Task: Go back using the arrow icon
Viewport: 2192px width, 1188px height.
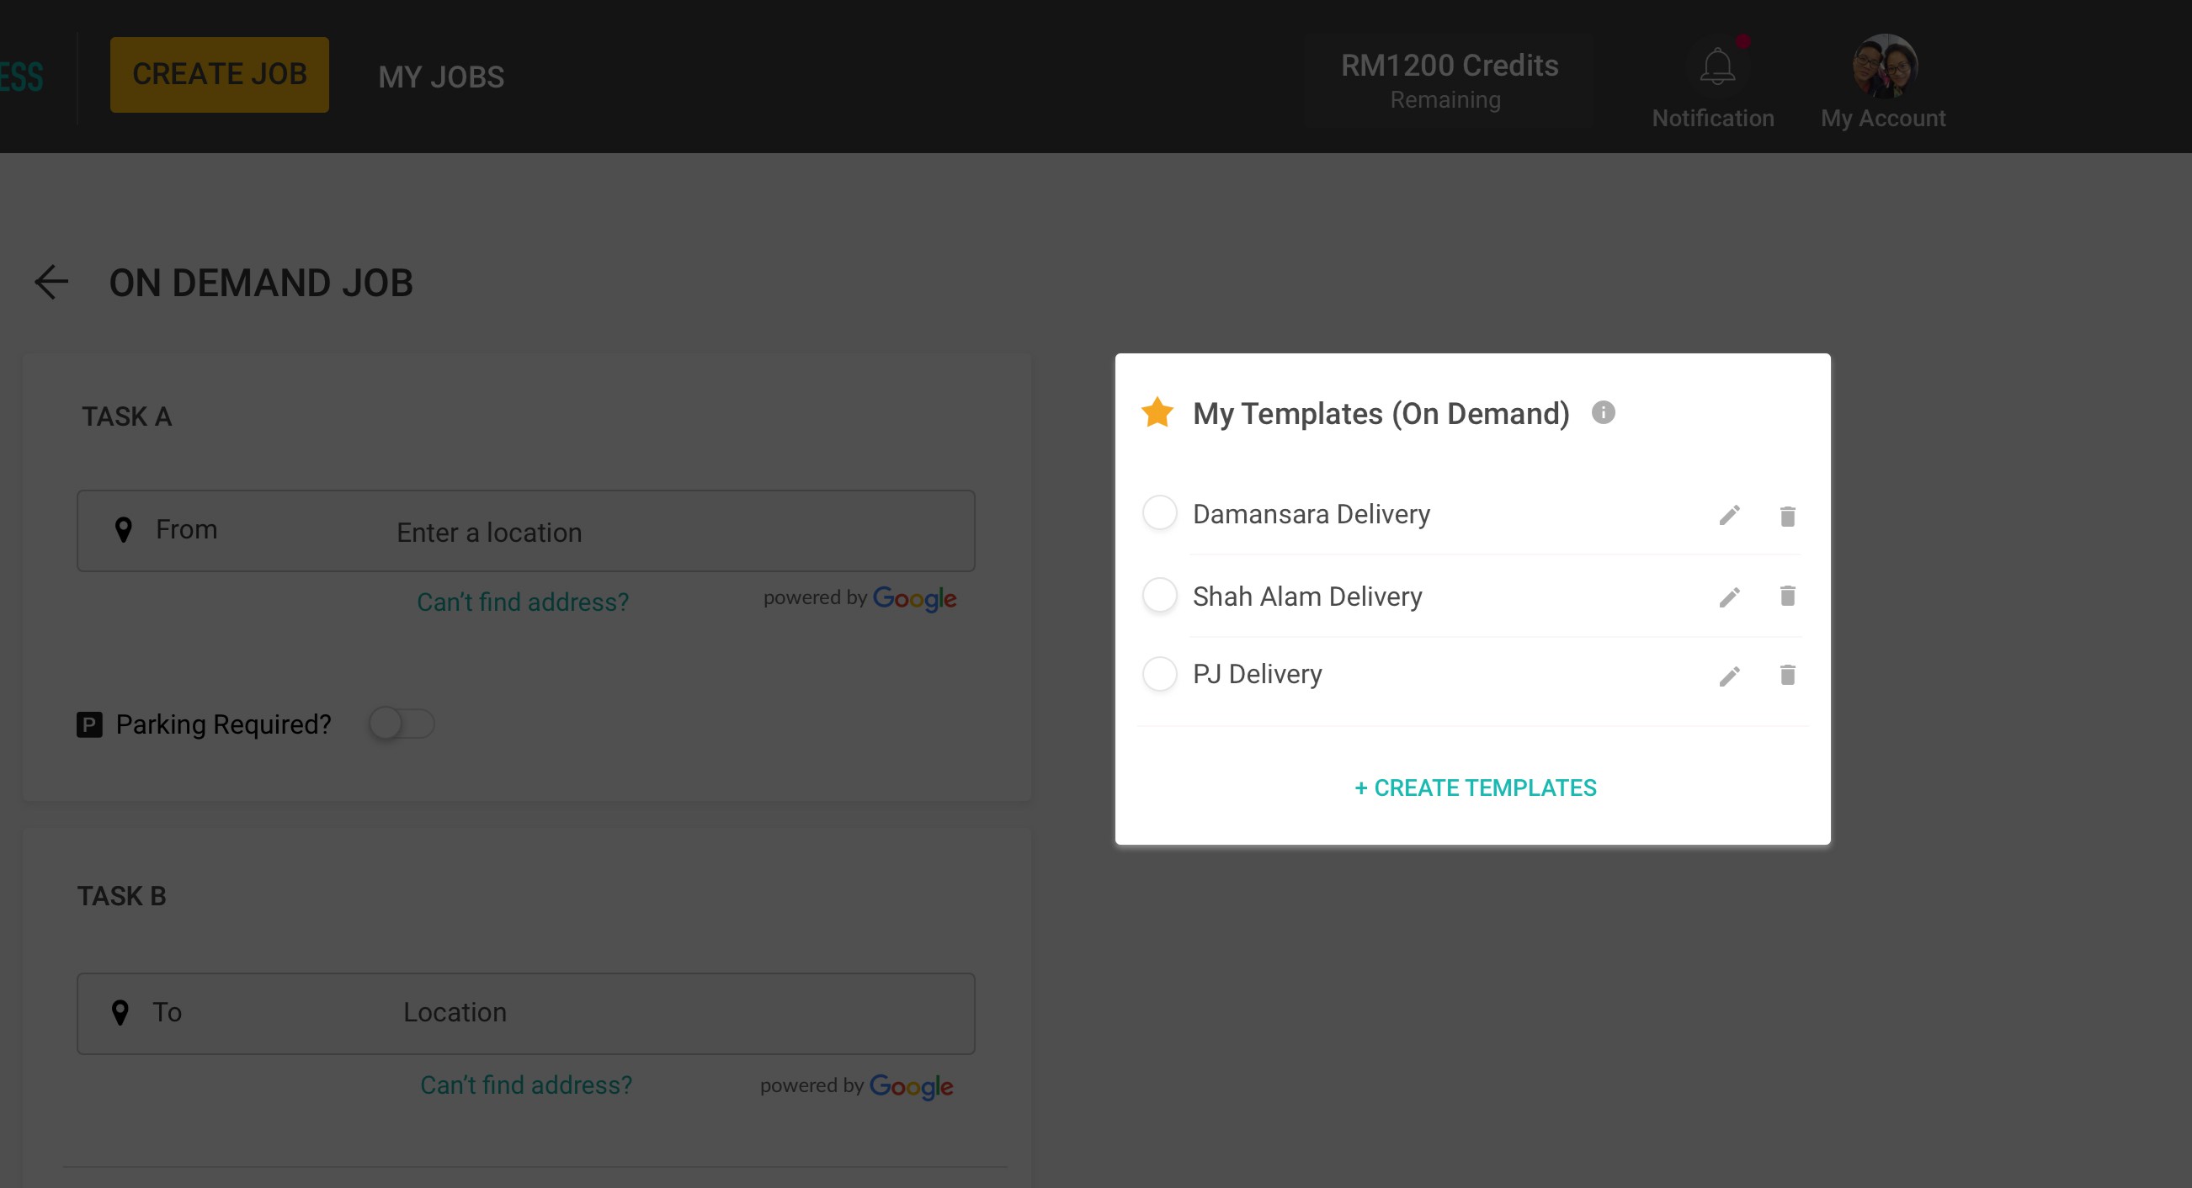Action: point(51,283)
